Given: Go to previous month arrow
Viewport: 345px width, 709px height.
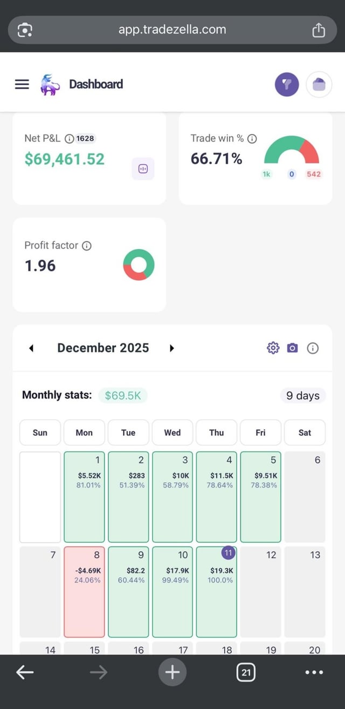Looking at the screenshot, I should tap(31, 348).
